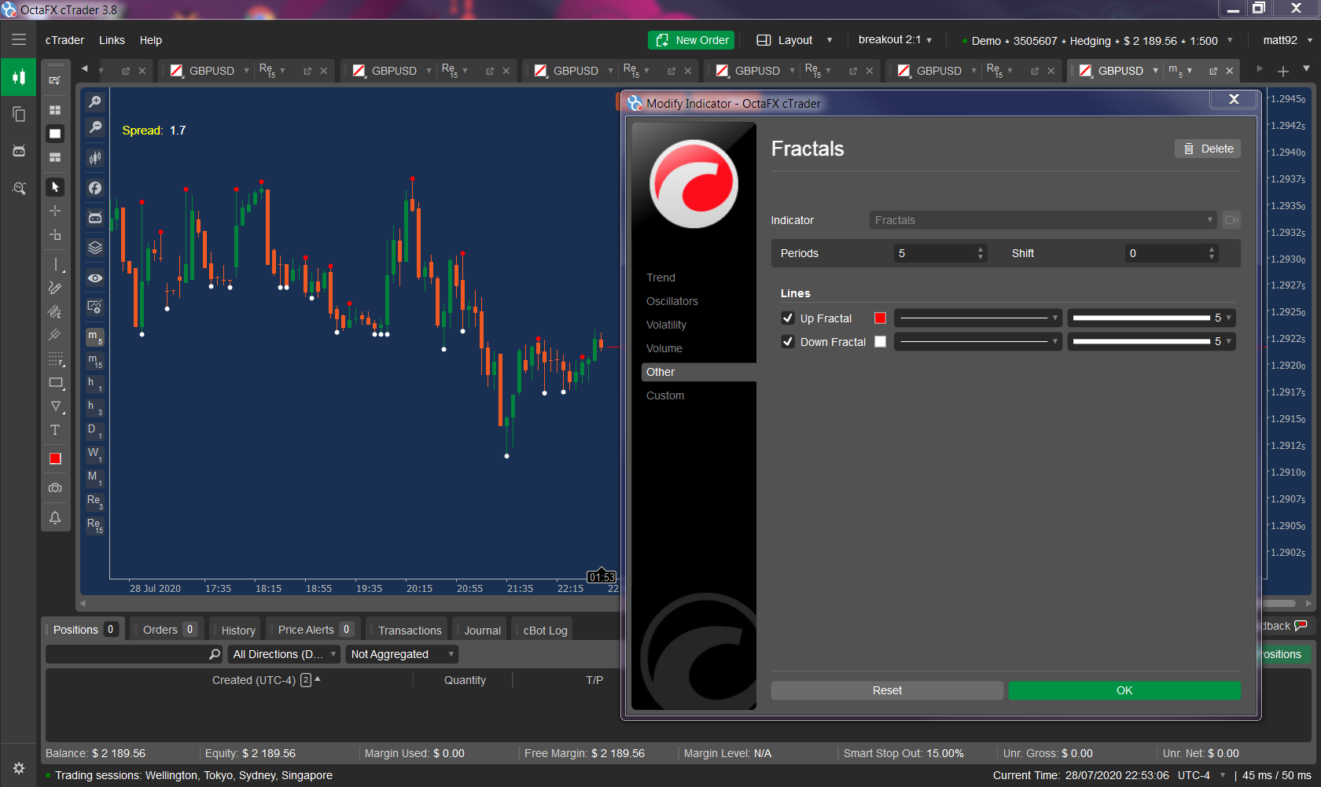The width and height of the screenshot is (1321, 787).
Task: Open the Analyze icon in the sidebar
Action: tap(19, 189)
